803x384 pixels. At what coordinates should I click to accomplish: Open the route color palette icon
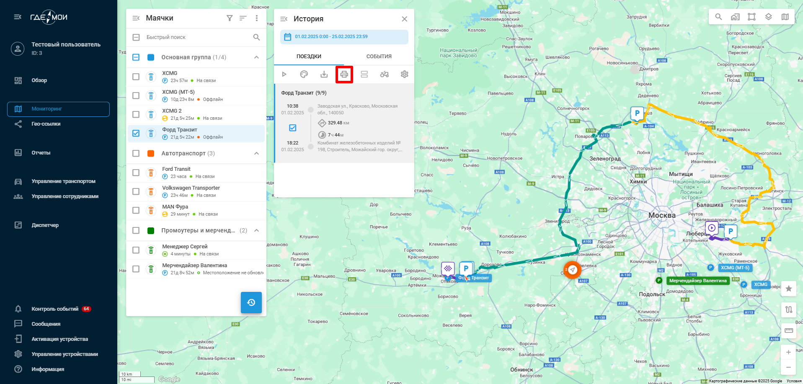point(304,75)
